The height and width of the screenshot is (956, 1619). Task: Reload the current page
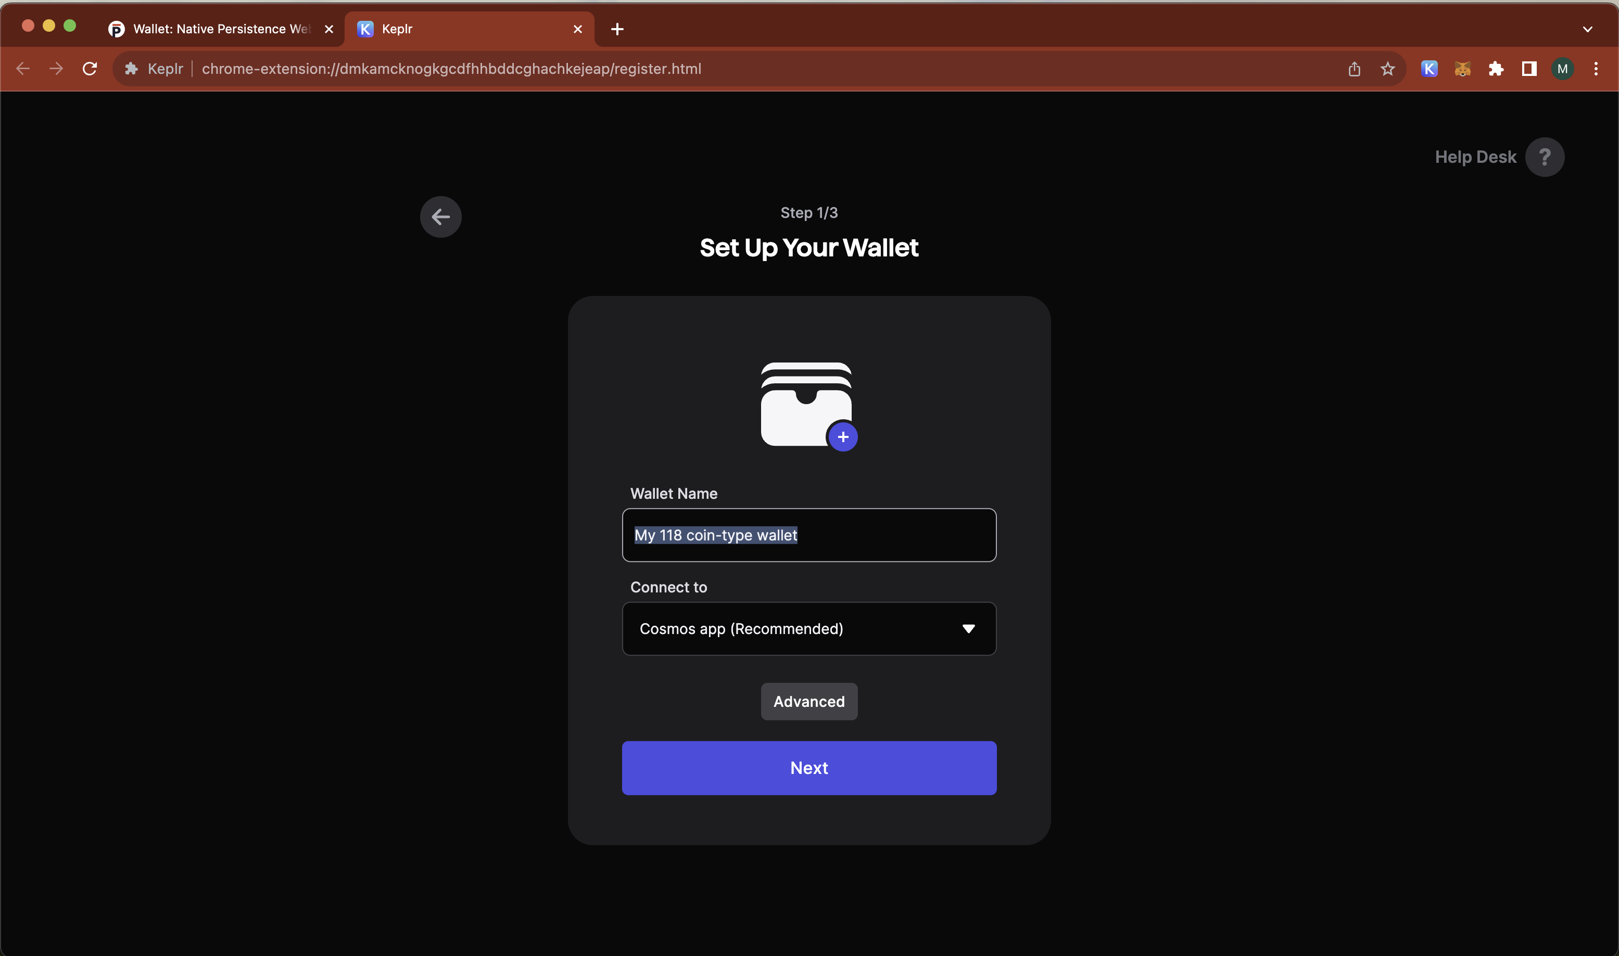point(90,69)
